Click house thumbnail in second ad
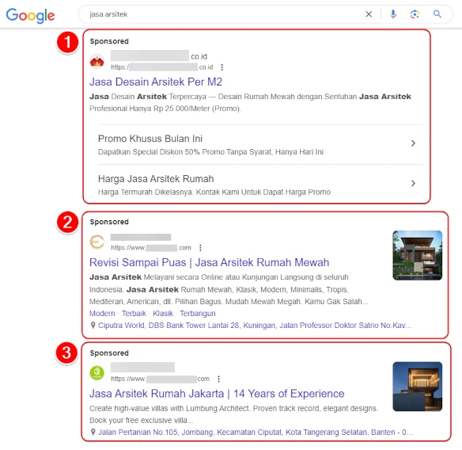This screenshot has width=462, height=450. click(x=417, y=255)
